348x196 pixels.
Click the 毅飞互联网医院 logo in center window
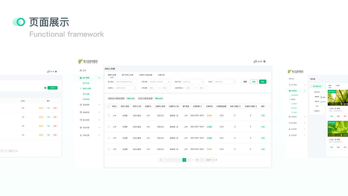click(x=88, y=62)
